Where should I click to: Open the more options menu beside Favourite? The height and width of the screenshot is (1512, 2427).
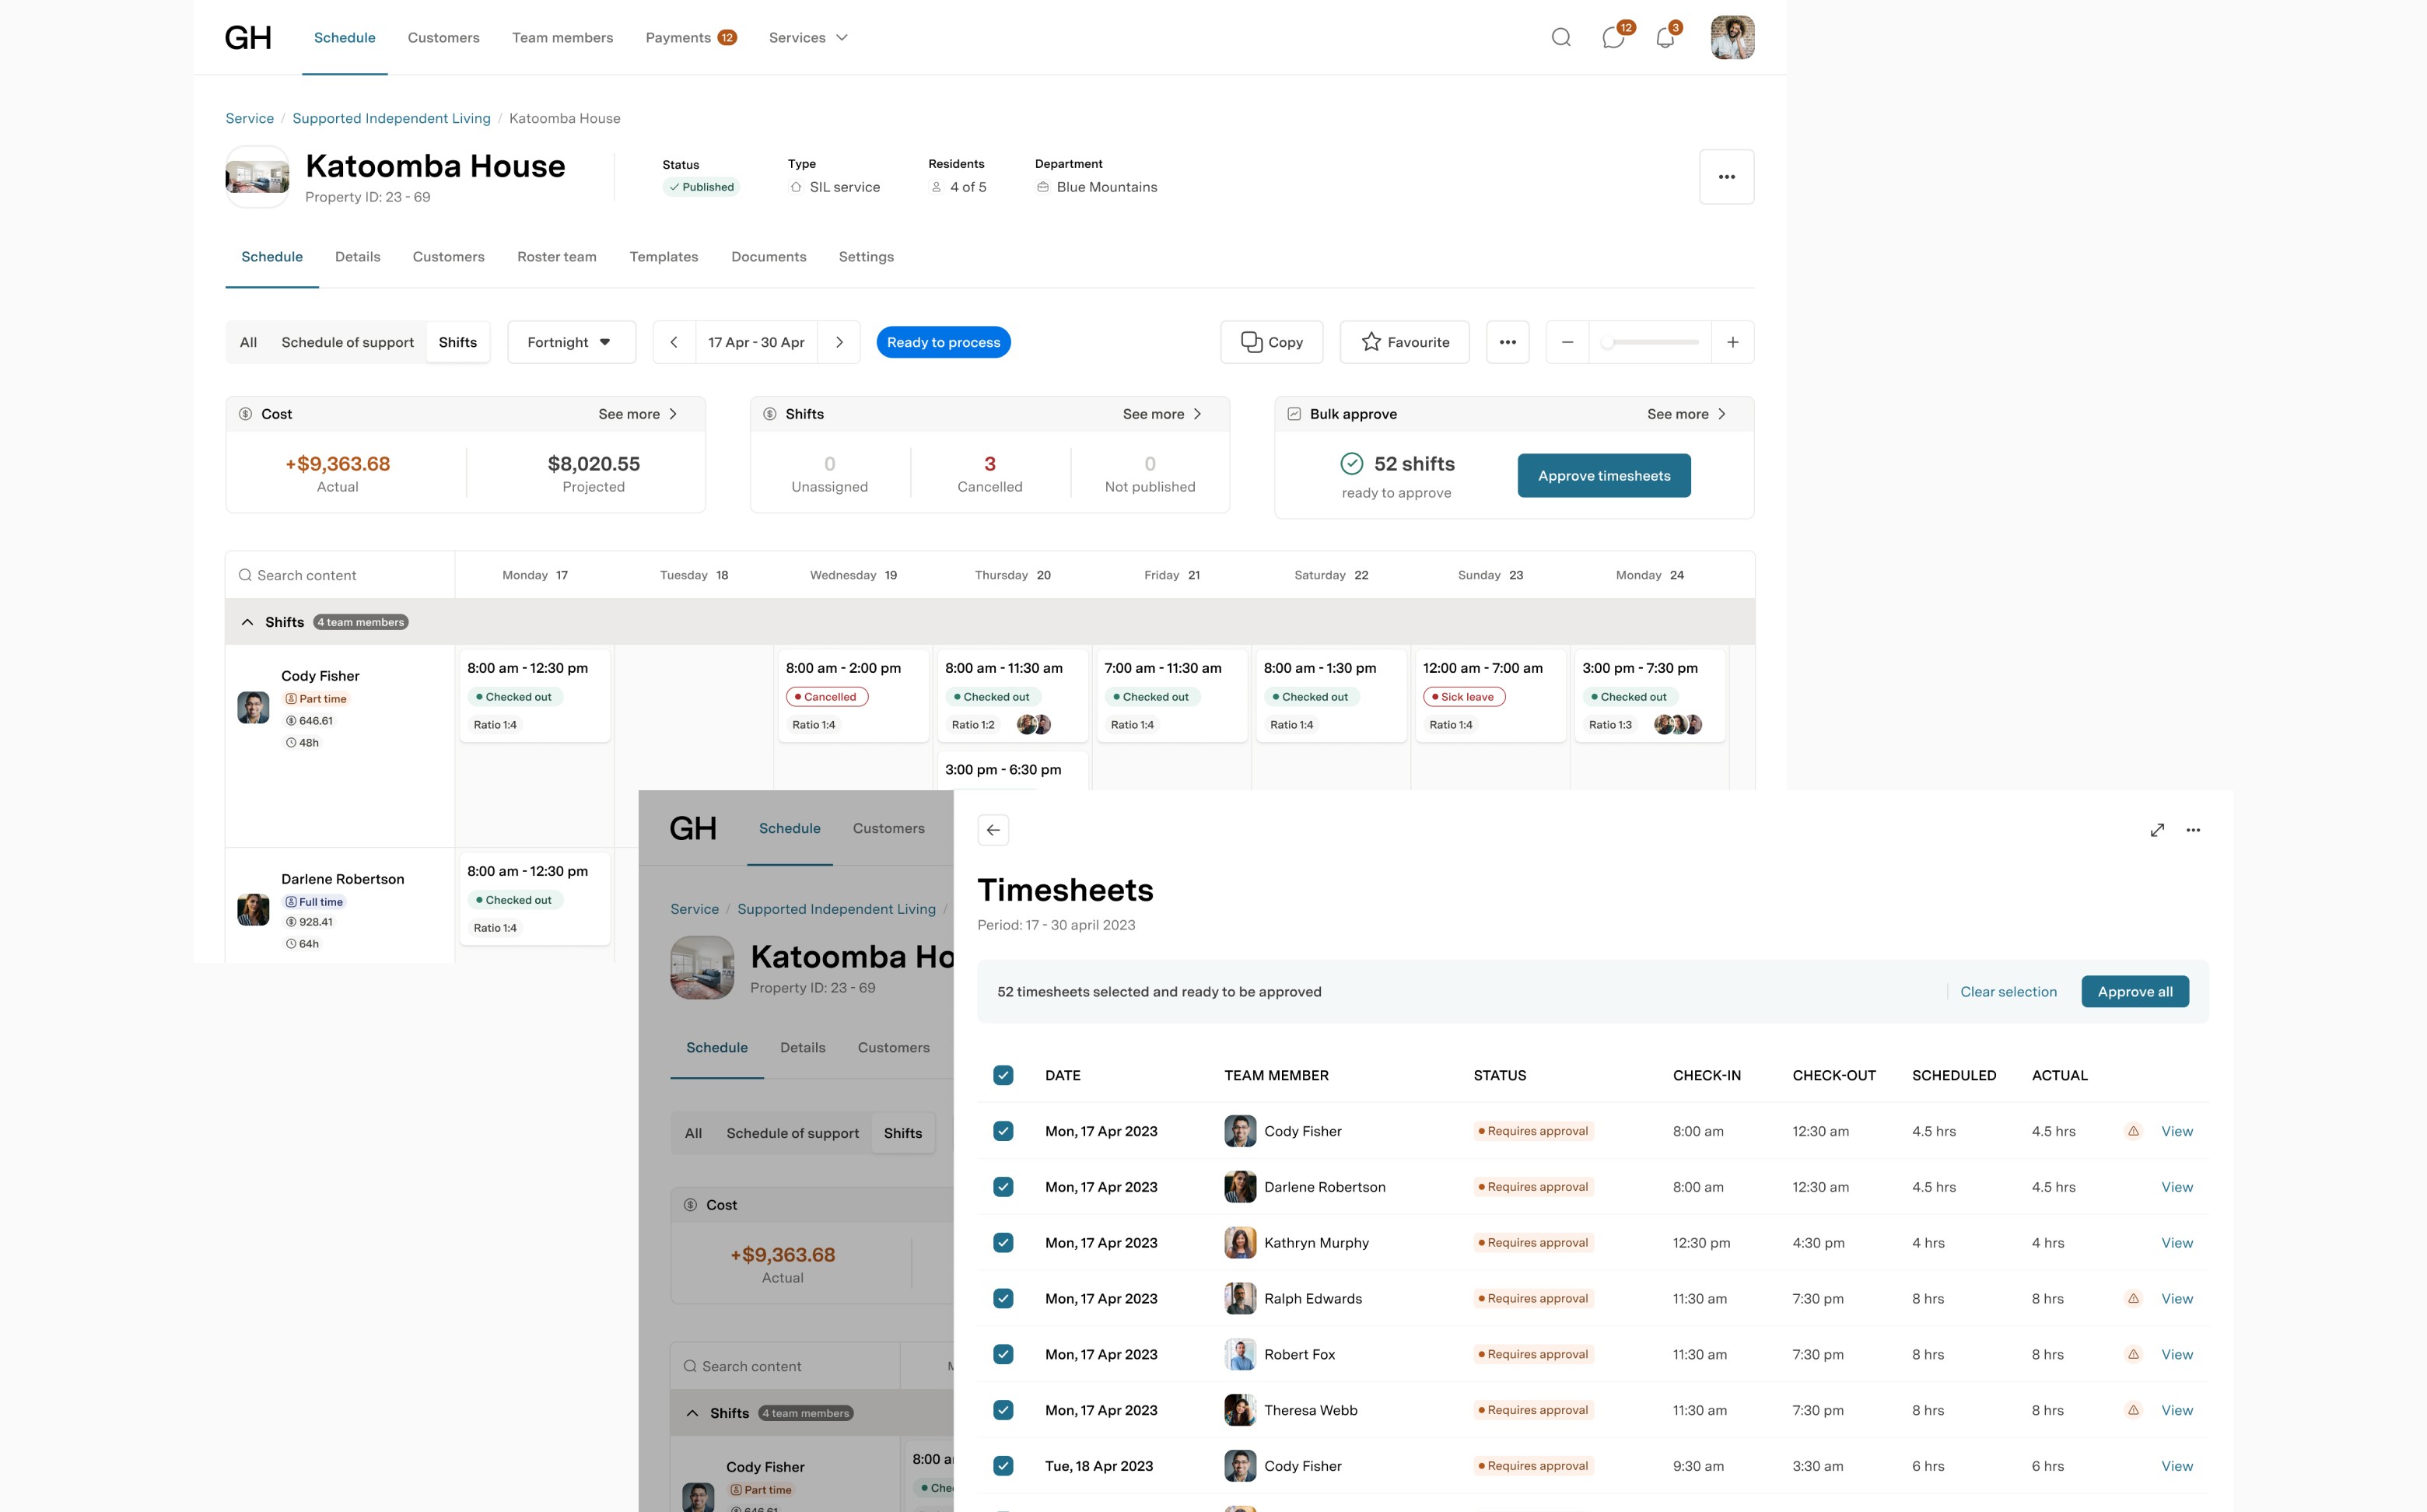(1507, 342)
